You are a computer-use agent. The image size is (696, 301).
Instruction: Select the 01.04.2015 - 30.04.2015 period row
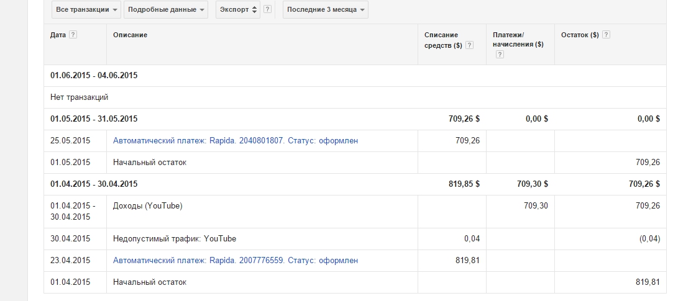pos(94,184)
